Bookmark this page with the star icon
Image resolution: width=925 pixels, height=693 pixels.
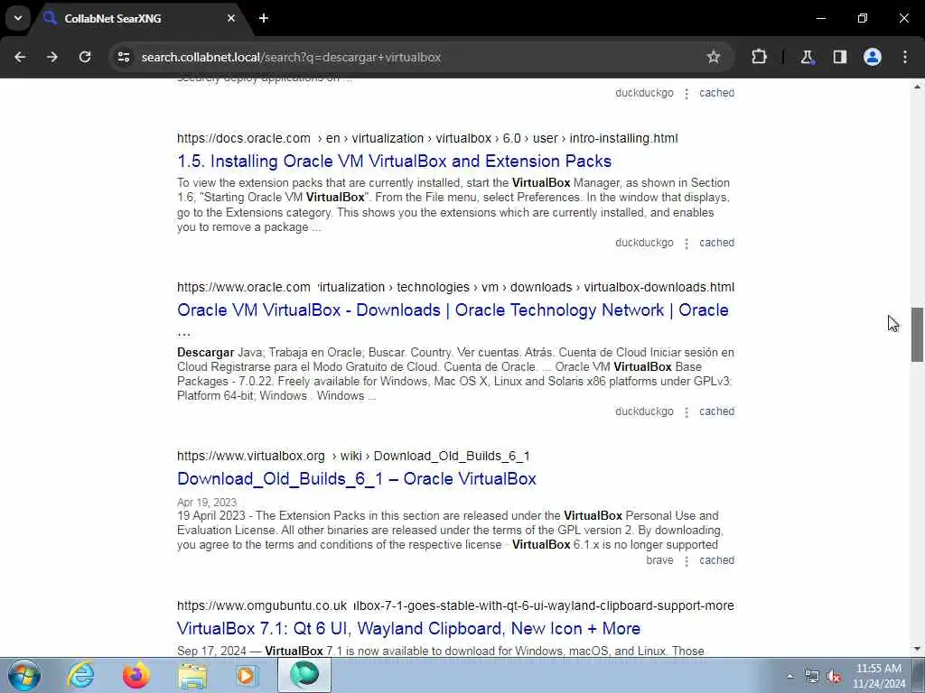[714, 57]
